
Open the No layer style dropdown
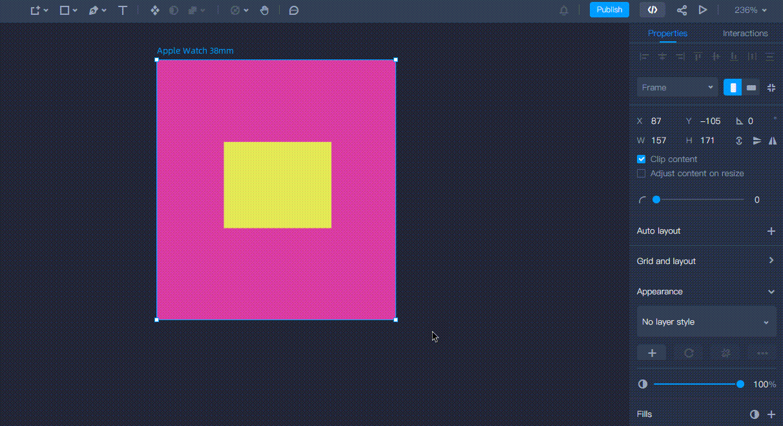(x=706, y=321)
